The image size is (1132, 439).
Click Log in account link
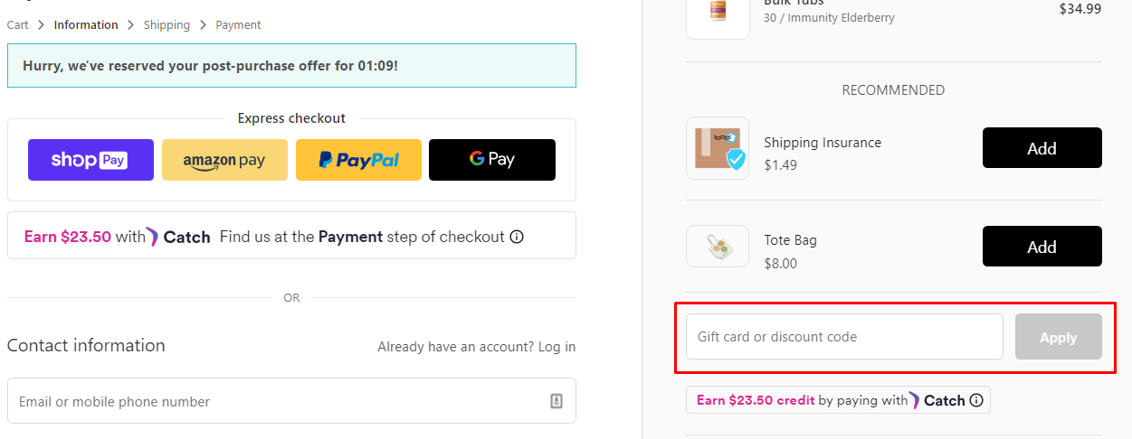click(556, 347)
